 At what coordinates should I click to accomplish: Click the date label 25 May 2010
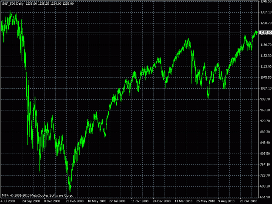tap(205, 201)
